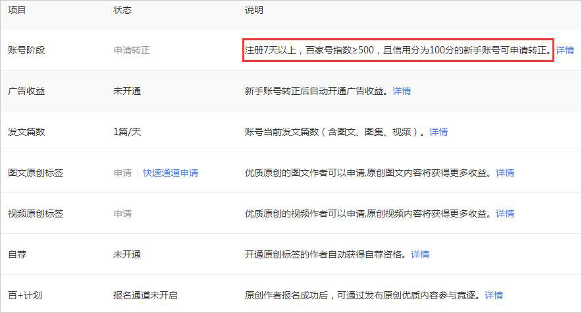This screenshot has width=582, height=313.
Task: Click 申请 for 视频原创标签
Action: coord(122,213)
